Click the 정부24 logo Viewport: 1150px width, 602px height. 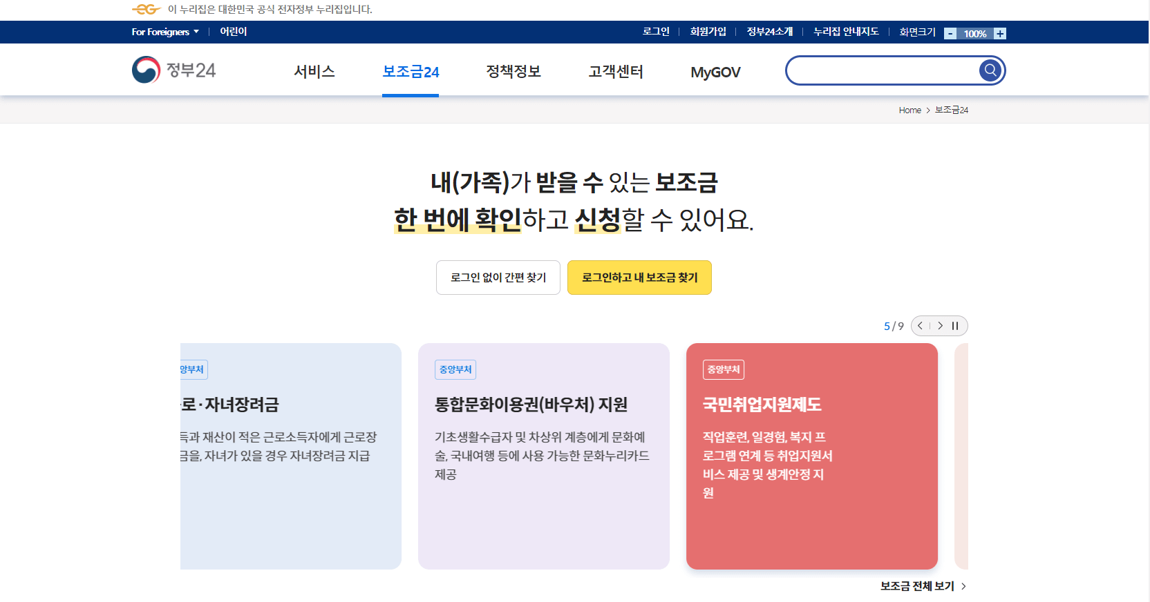pyautogui.click(x=174, y=70)
